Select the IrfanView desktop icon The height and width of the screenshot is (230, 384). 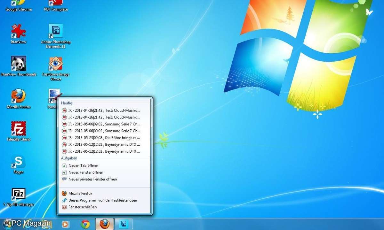click(19, 34)
